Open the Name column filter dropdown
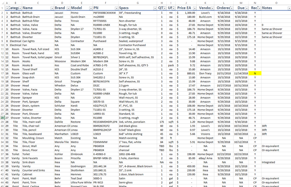Viewport: 291px width, 187px height. click(52, 8)
